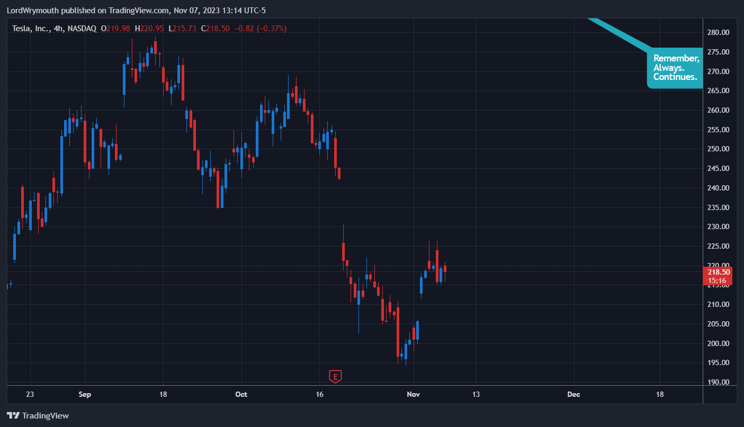The height and width of the screenshot is (427, 744).
Task: Click the TradingView logo at bottom left
Action: (x=38, y=416)
